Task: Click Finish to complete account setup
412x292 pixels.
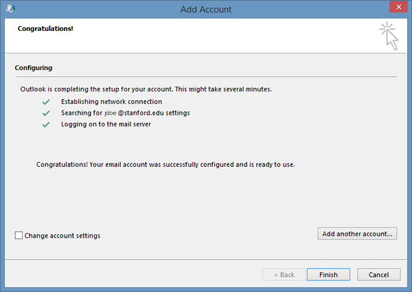Action: (x=328, y=275)
